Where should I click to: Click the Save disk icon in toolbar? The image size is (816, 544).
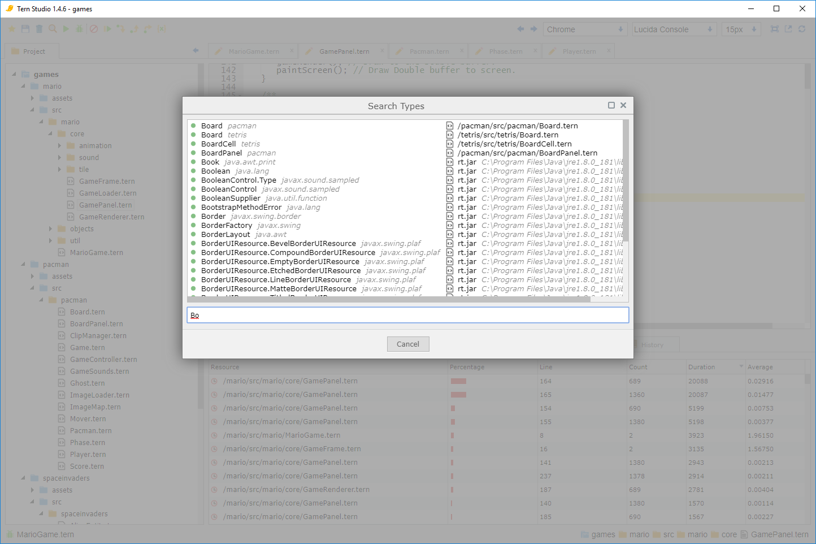tap(25, 29)
